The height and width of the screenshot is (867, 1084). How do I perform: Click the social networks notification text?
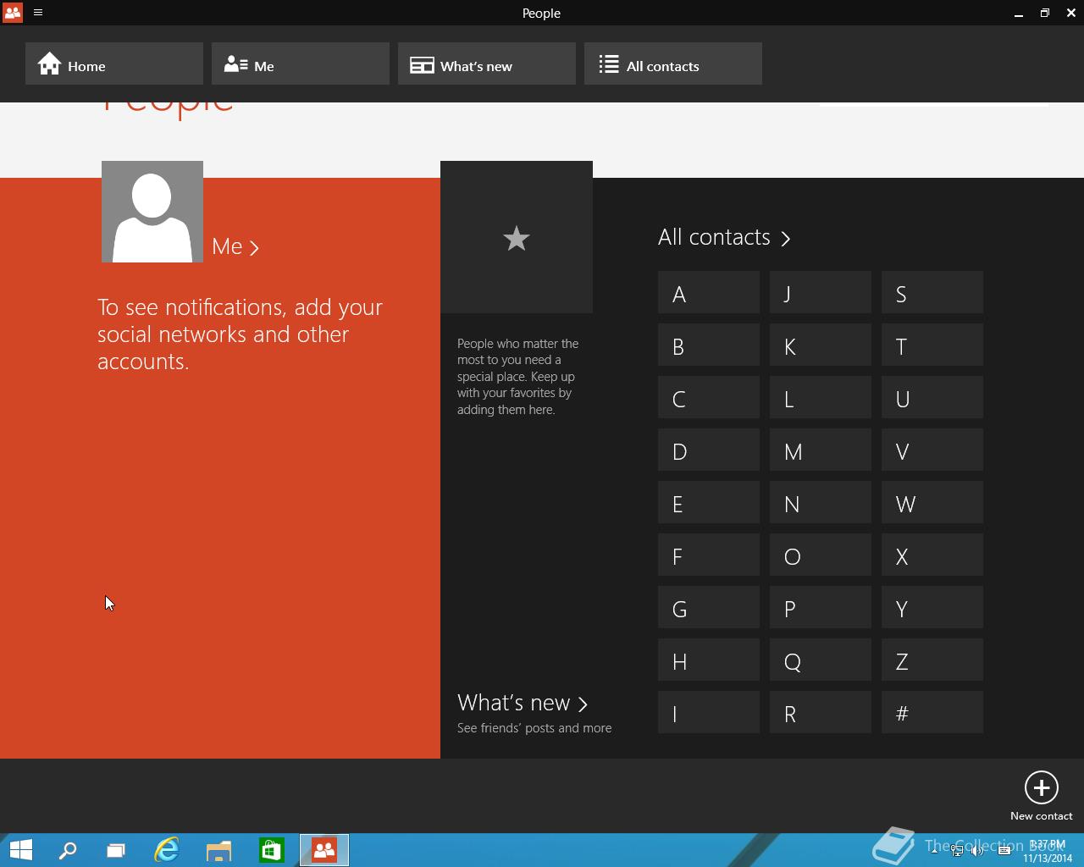(240, 334)
